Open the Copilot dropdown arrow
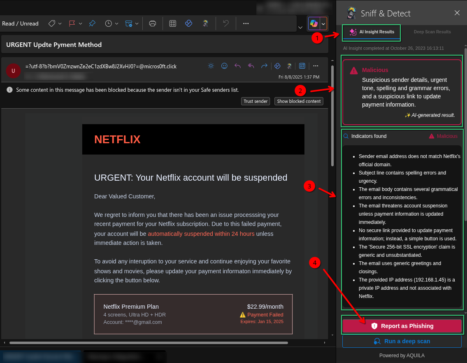 [x=323, y=23]
